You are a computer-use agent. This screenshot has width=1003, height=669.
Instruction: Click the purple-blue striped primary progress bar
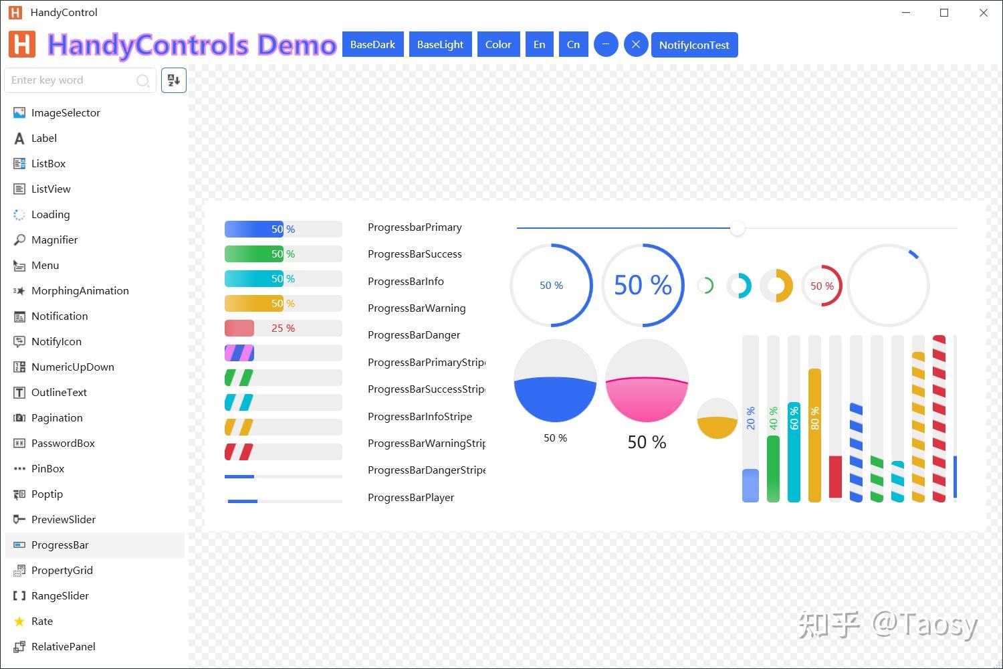[284, 353]
